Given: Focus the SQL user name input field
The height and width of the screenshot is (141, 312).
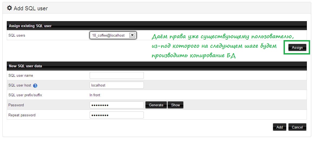Looking at the screenshot, I should 116,75.
